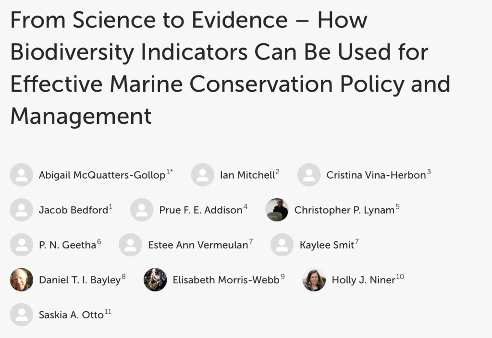Click Kaylee Smit's placeholder avatar icon
Viewport: 492px width, 338px height.
pos(282,244)
